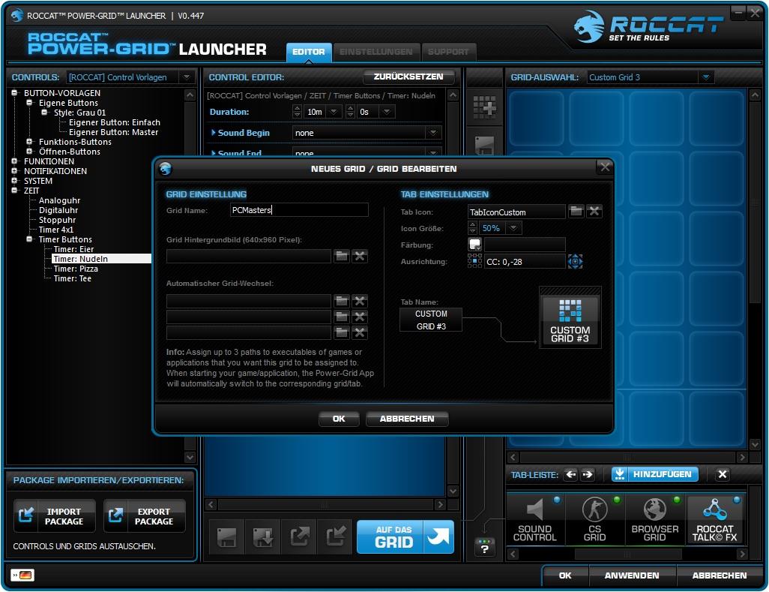This screenshot has width=769, height=592.
Task: Click the import control arrow icon
Action: (x=337, y=537)
